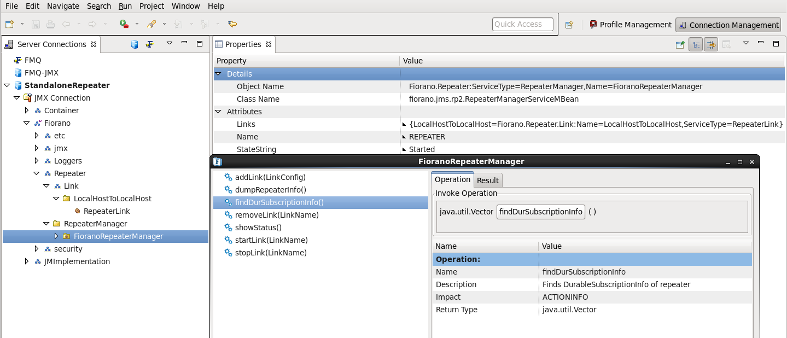Select the showStatus() operation
Screen dimensions: 787x338
[x=258, y=228]
